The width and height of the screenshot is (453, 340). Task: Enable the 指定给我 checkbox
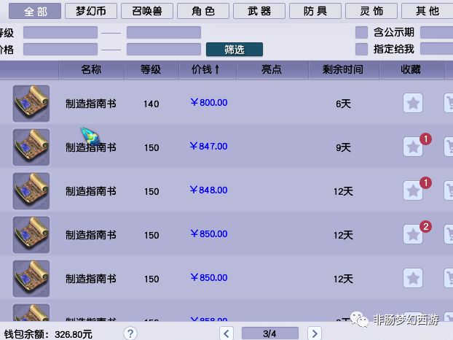pyautogui.click(x=361, y=49)
